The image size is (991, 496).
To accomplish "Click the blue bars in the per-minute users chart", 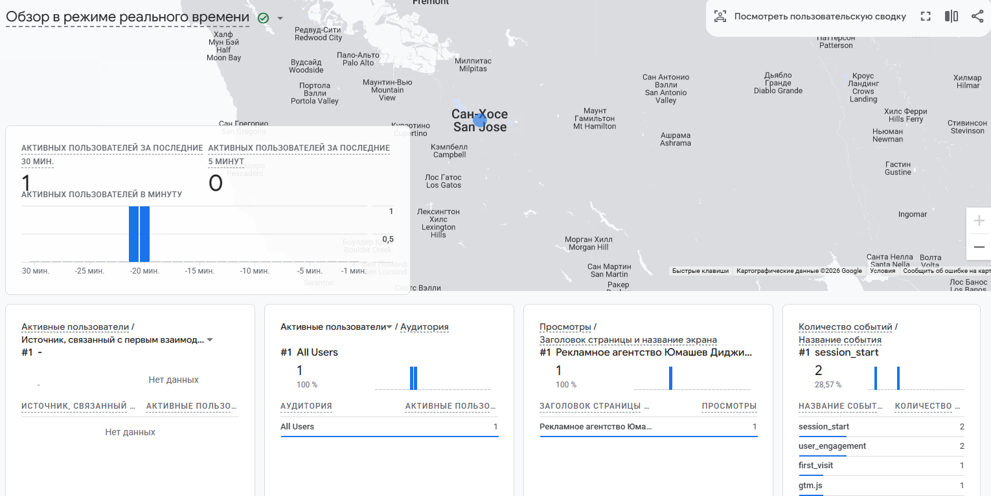I will pyautogui.click(x=139, y=233).
